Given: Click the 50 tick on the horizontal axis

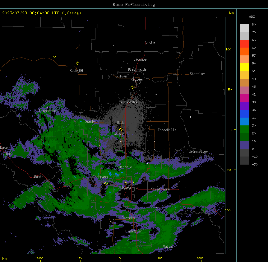Looking at the screenshot, I should [x=160, y=258].
